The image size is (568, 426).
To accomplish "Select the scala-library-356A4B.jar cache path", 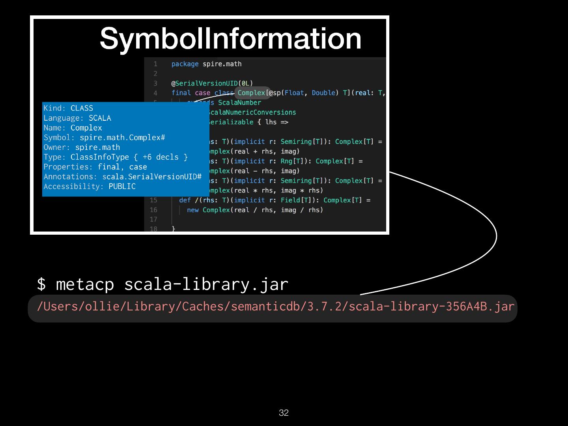I will pyautogui.click(x=275, y=306).
